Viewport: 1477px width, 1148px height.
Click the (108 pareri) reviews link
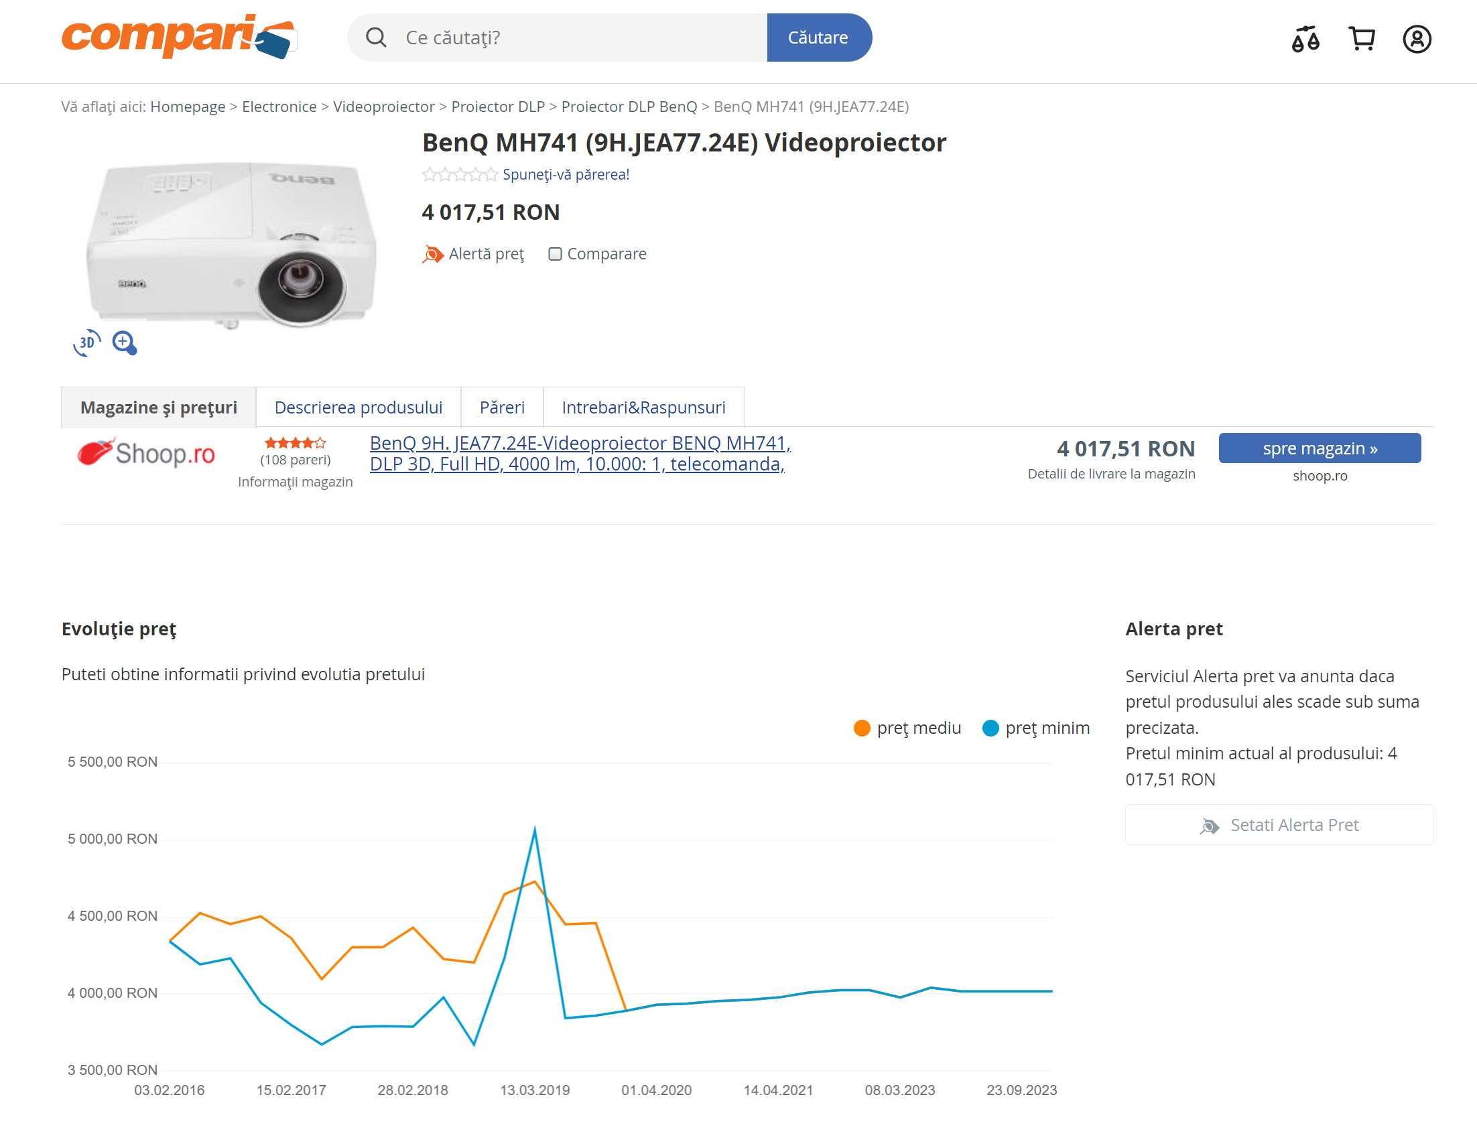pyautogui.click(x=296, y=460)
